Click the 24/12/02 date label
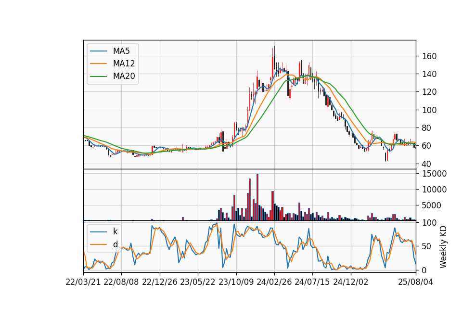 (x=351, y=282)
